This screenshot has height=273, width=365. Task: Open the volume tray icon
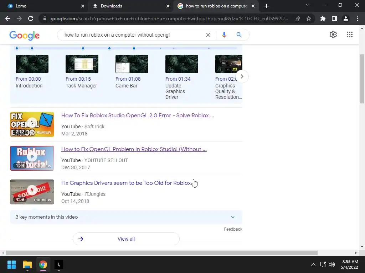pyautogui.click(x=332, y=264)
